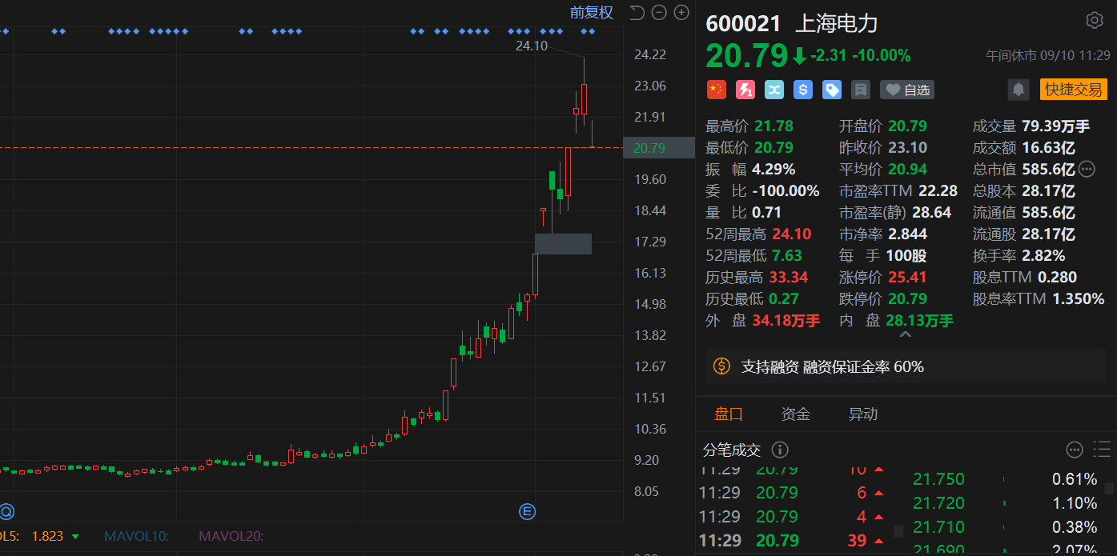Open 快捷交易 quick trade button
Screen dimensions: 1117x556
(x=1074, y=90)
